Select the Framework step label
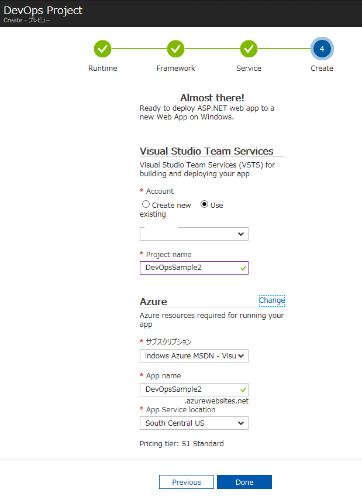362x503 pixels. (x=175, y=69)
